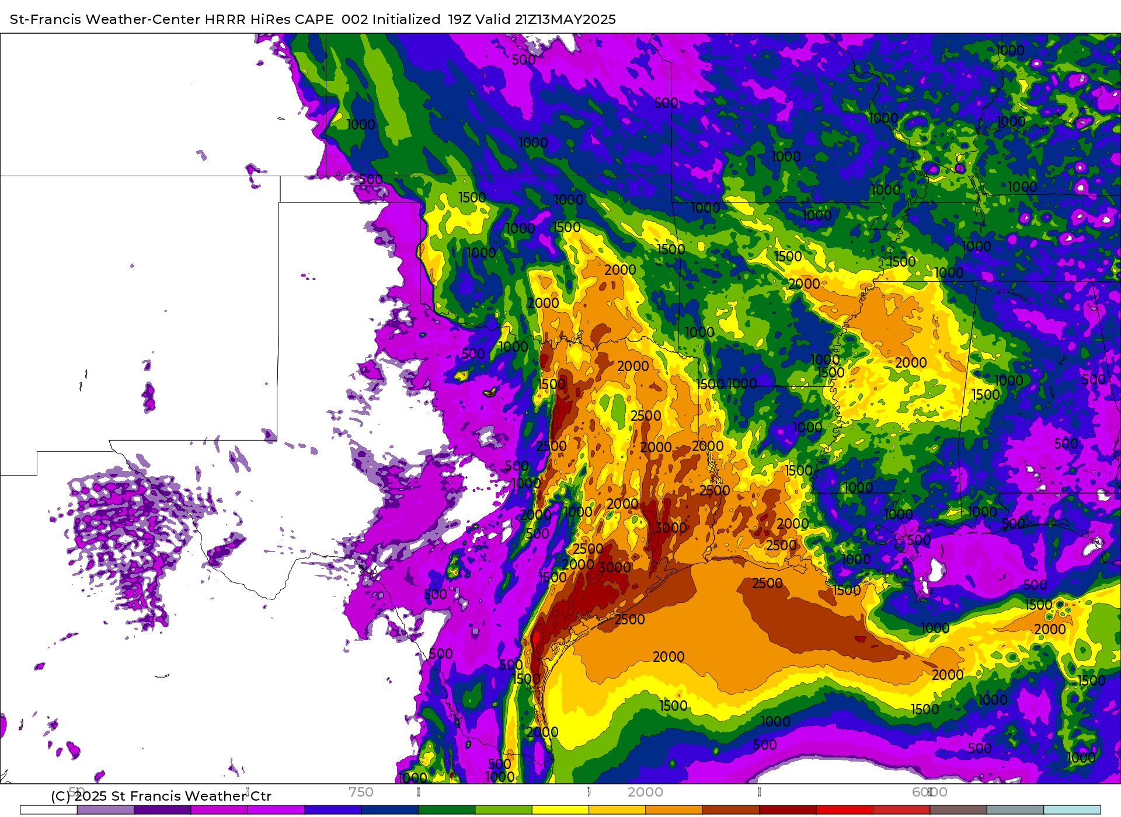Click the grayish brown color bar swatch
The width and height of the screenshot is (1121, 817).
click(x=958, y=810)
